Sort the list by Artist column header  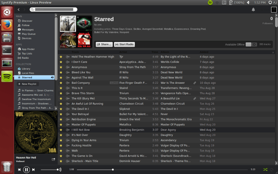tap(123, 52)
